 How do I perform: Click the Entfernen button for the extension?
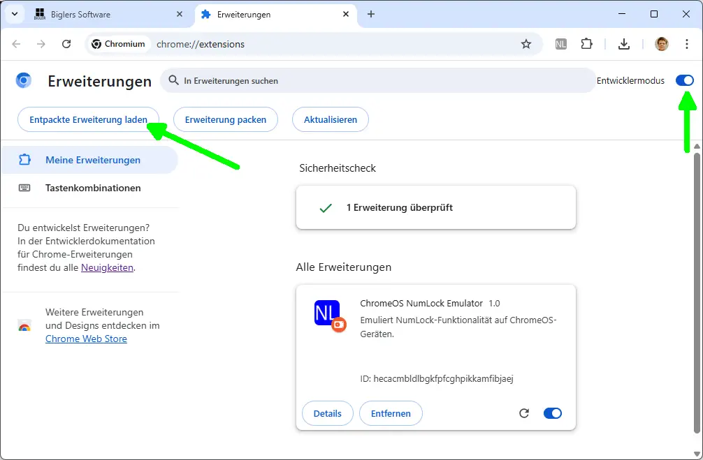tap(391, 413)
